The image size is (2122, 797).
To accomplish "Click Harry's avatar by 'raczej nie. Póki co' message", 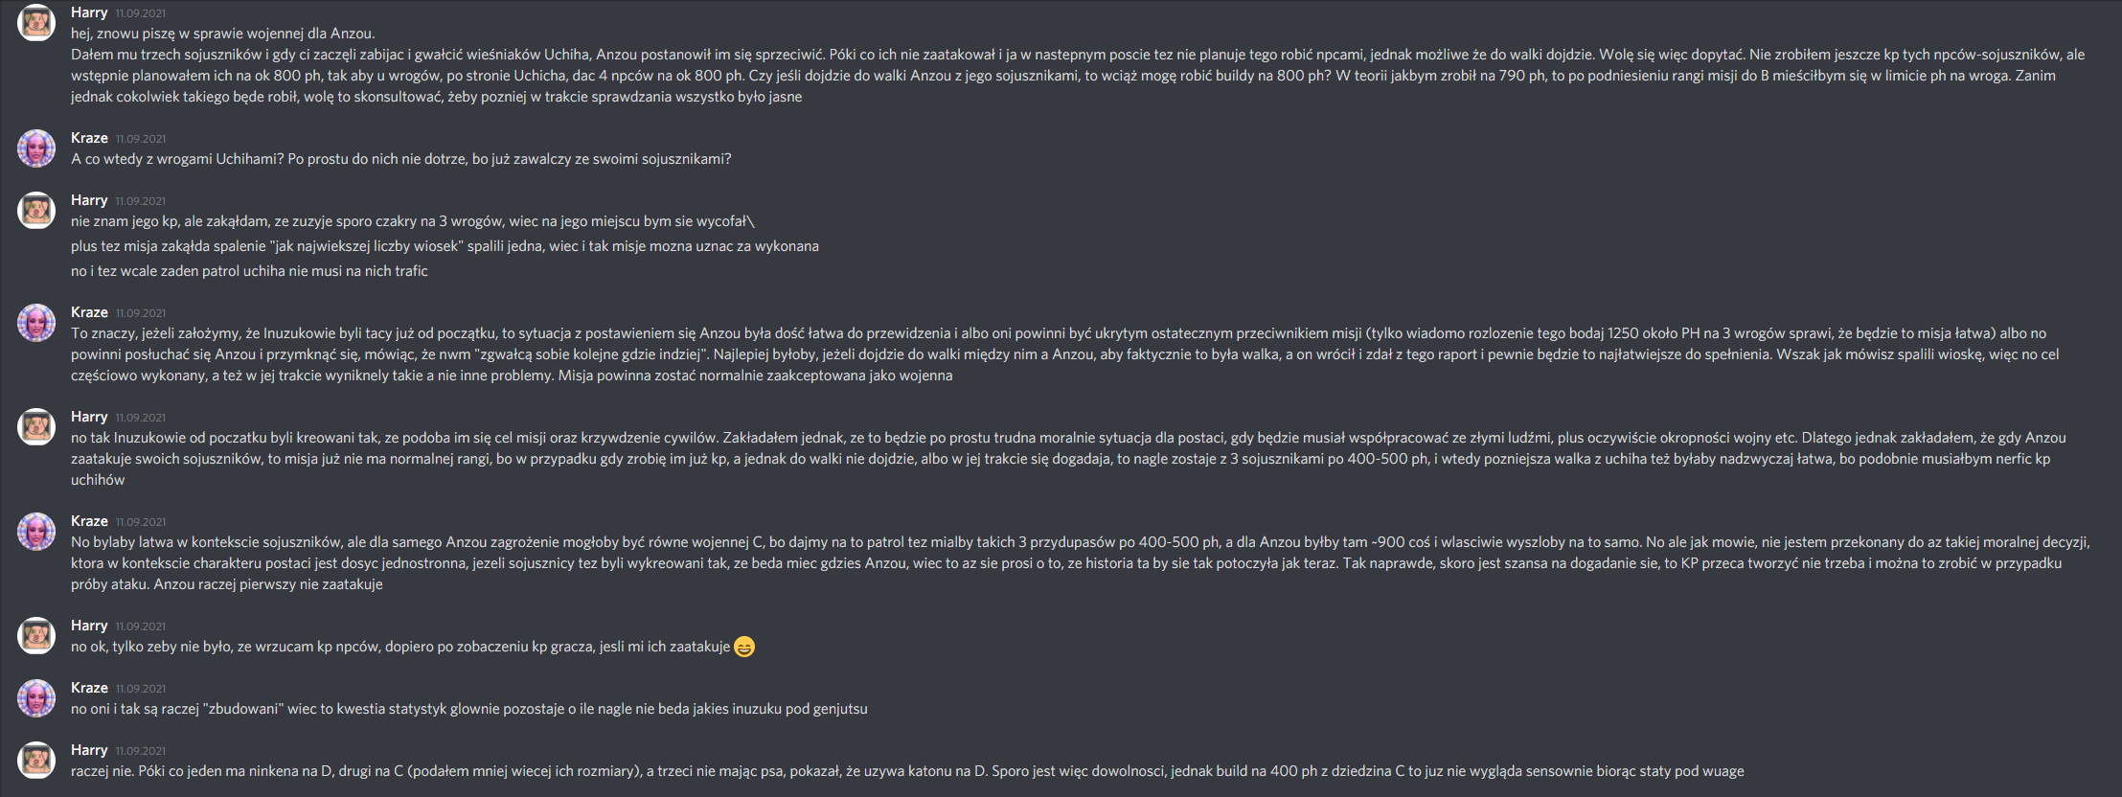I will (x=36, y=761).
